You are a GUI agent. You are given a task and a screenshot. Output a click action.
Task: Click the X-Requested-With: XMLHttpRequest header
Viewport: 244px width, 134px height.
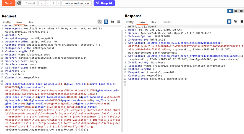30,48
